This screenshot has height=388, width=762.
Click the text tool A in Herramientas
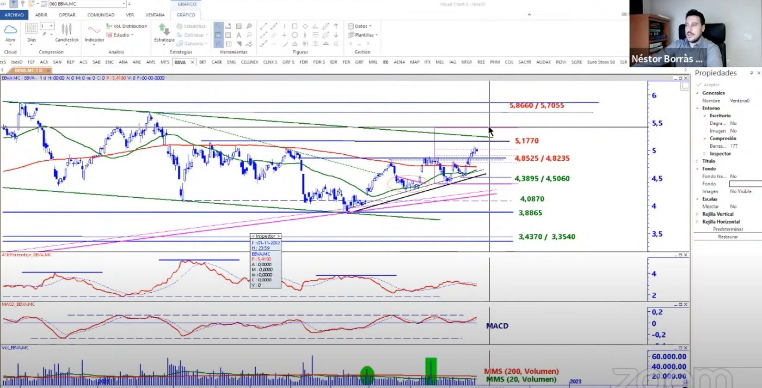239,35
